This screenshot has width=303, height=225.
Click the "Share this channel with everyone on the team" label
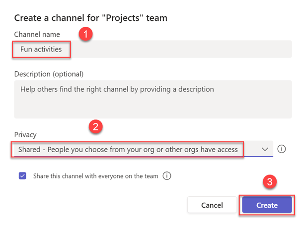pos(96,176)
